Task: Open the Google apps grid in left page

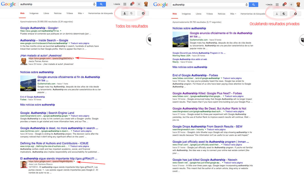Action: coord(125,4)
